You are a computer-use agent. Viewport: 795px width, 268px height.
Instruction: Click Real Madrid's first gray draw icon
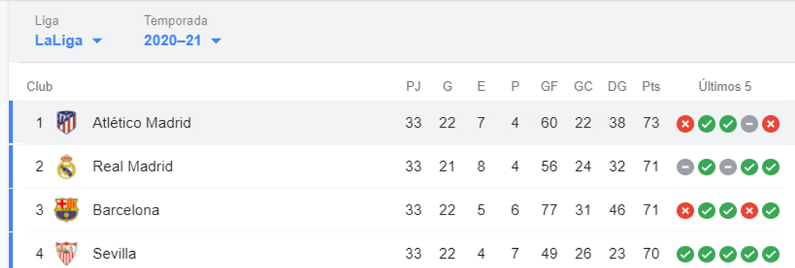pyautogui.click(x=685, y=167)
